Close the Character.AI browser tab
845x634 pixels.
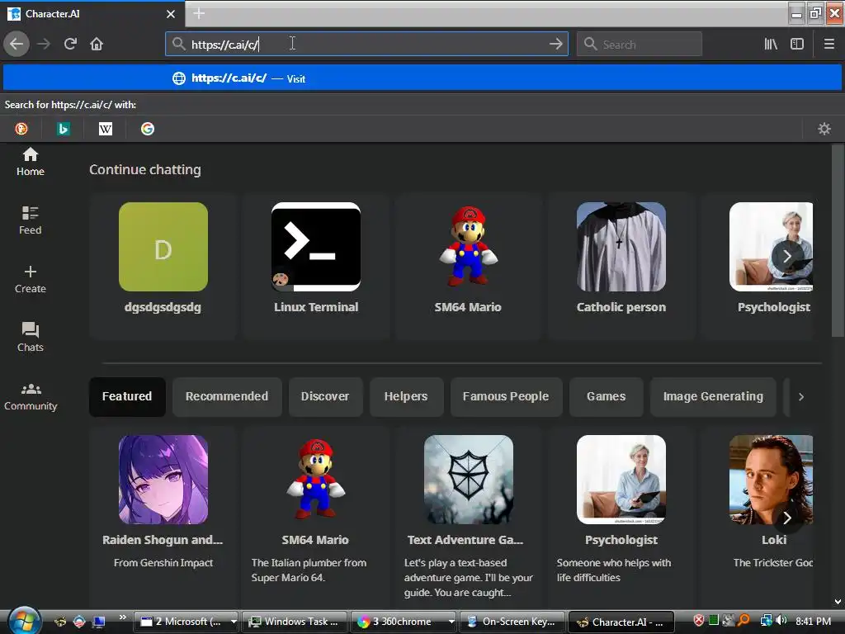(x=171, y=14)
